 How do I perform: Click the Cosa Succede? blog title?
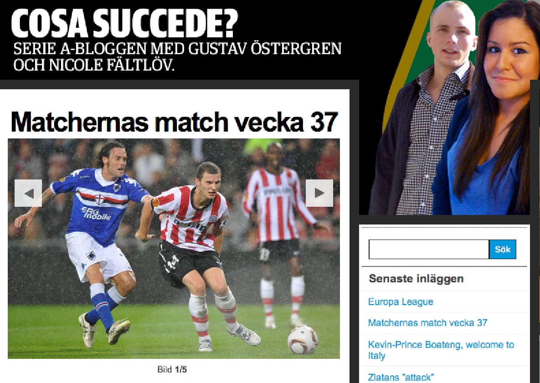125,23
